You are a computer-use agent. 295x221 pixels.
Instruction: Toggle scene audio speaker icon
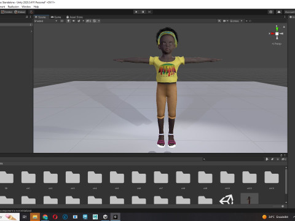coord(74,21)
